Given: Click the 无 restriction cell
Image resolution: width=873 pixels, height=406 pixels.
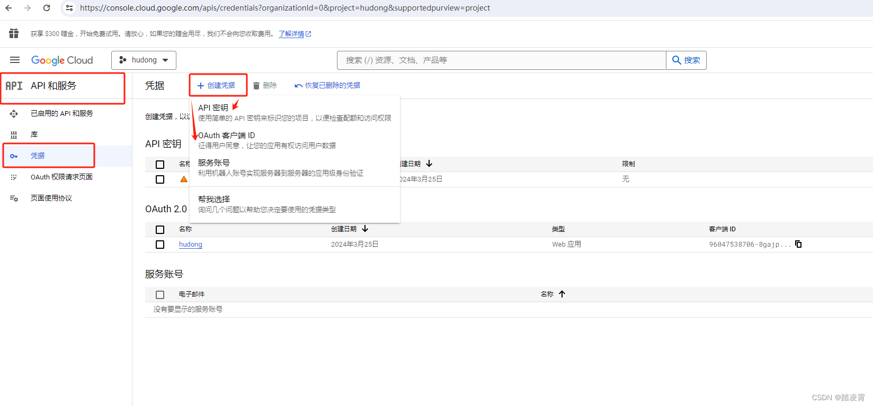Looking at the screenshot, I should point(626,179).
